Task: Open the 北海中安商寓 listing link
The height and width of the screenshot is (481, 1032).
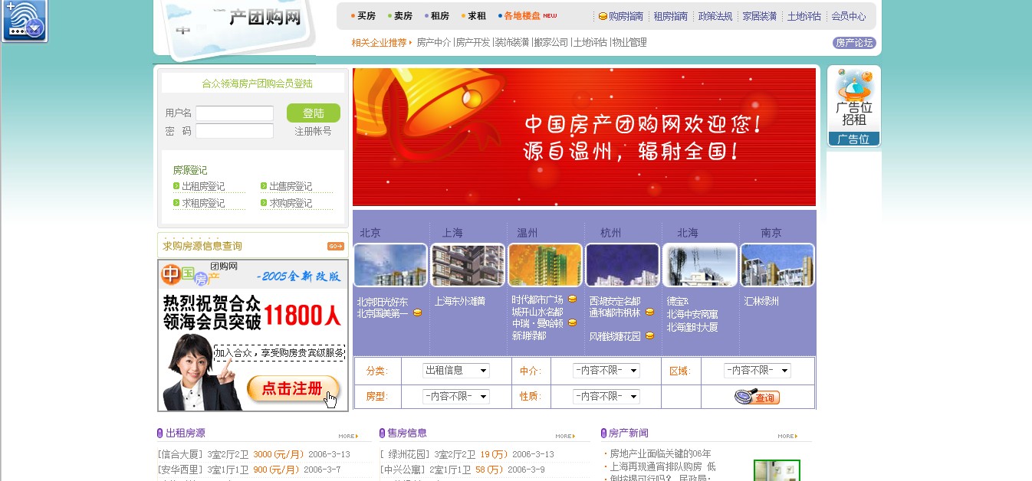Action: pos(692,315)
